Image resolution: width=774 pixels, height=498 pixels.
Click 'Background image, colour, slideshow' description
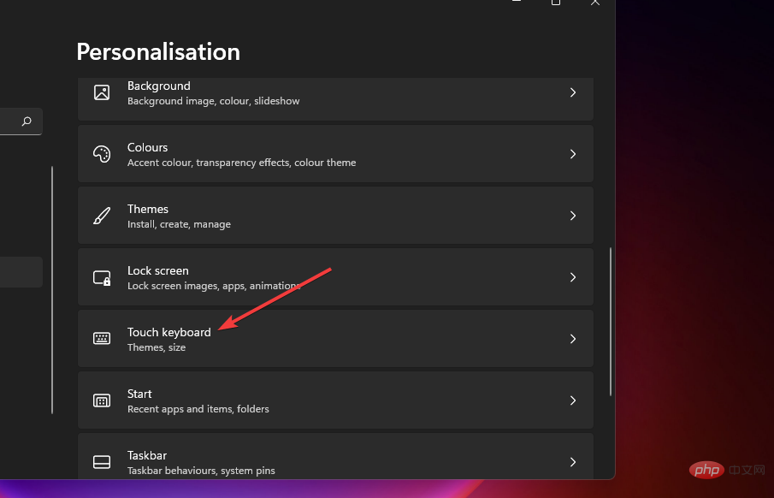[213, 101]
